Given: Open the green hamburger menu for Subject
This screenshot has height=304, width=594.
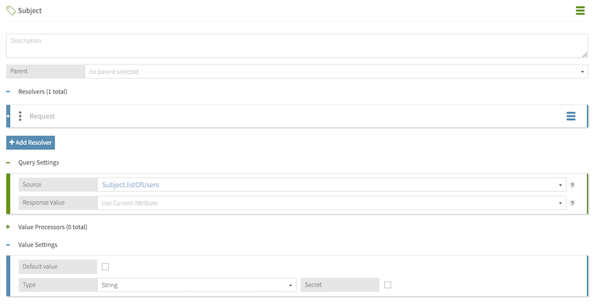Looking at the screenshot, I should point(580,11).
